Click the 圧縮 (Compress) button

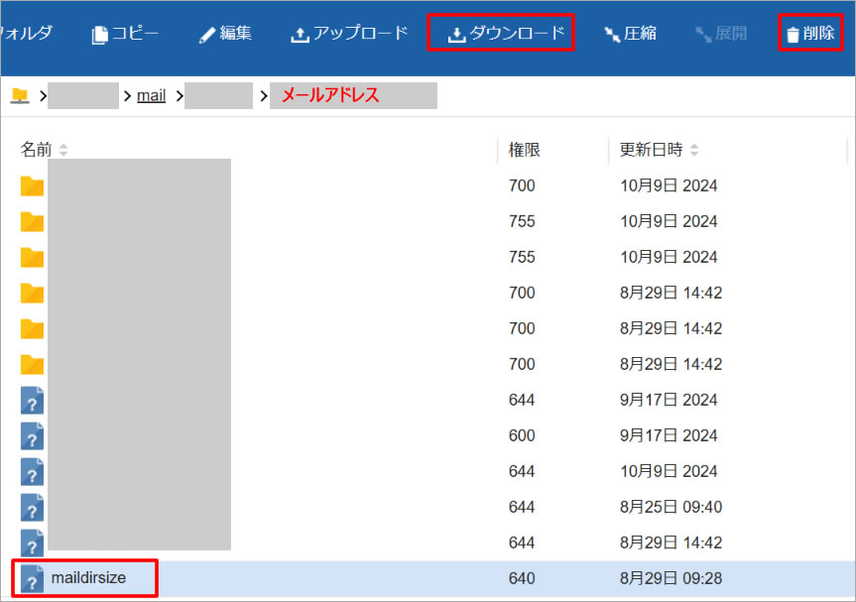630,34
